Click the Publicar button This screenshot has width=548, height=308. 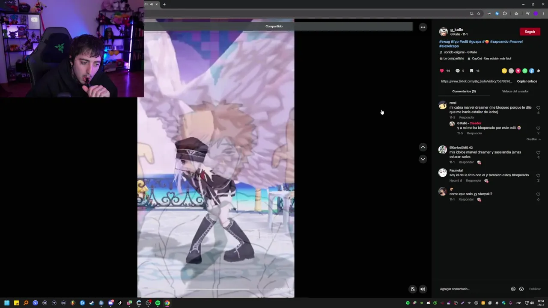tap(535, 289)
